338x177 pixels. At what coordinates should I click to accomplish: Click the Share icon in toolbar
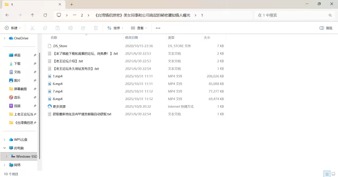pyautogui.click(x=83, y=28)
